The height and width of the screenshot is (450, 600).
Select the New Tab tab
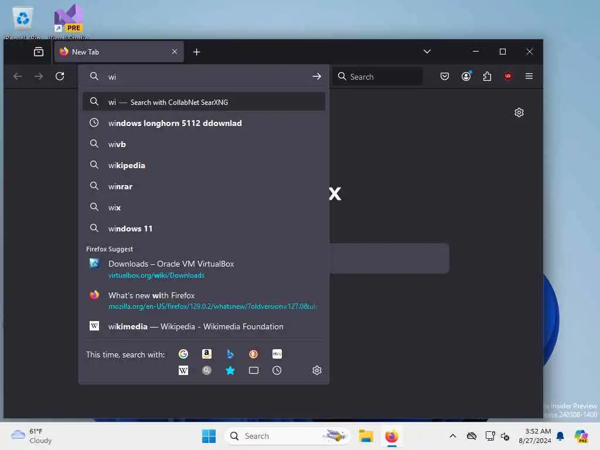pos(119,52)
